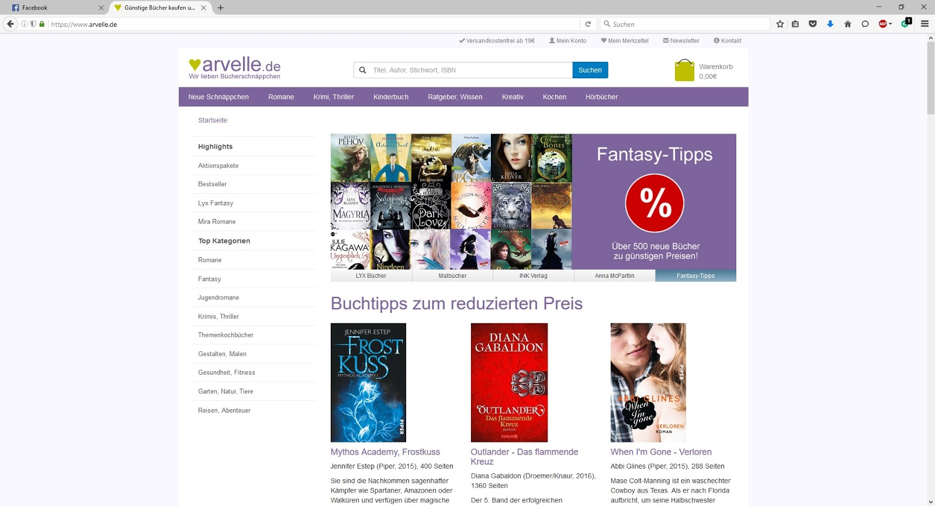
Task: Open the green Warenkorb shopping bag
Action: pos(684,71)
